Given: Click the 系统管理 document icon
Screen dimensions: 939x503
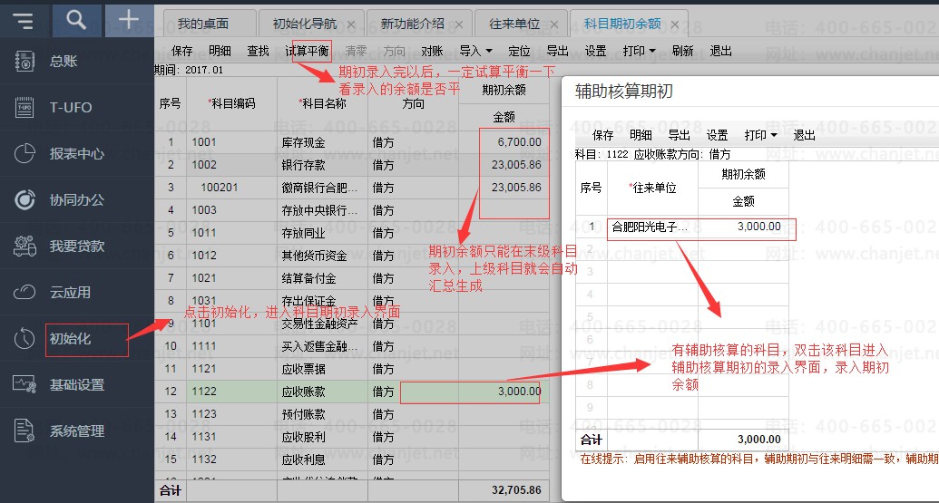Looking at the screenshot, I should [x=24, y=430].
